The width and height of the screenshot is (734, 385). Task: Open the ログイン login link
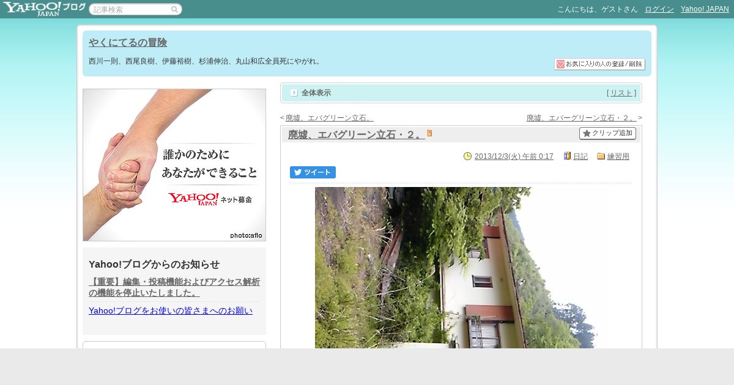659,9
